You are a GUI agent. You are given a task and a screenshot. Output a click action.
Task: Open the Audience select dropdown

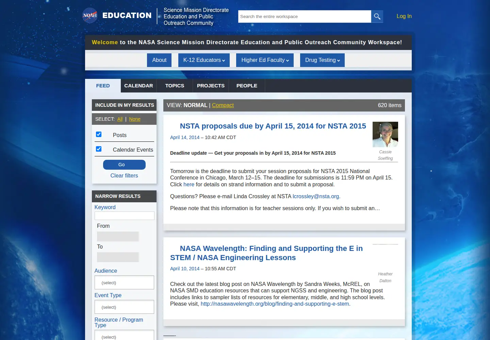(124, 283)
